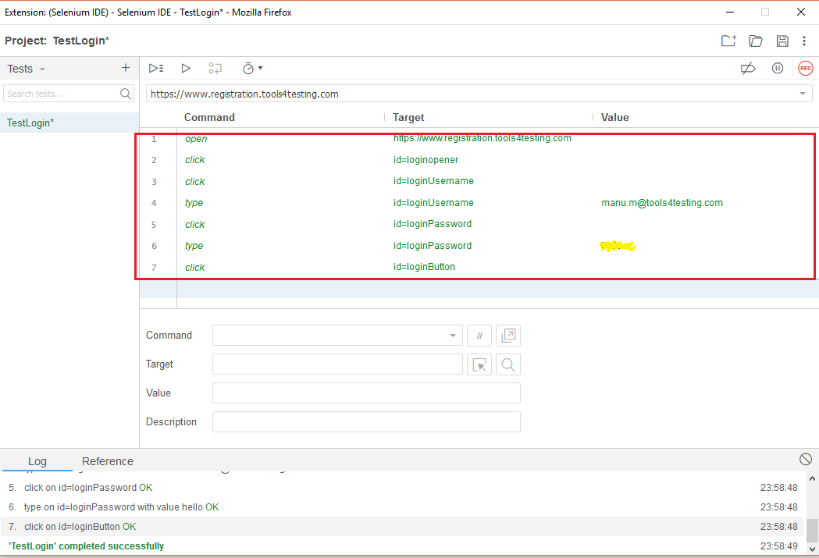The height and width of the screenshot is (558, 819).
Task: Select target in page button
Action: [x=479, y=364]
